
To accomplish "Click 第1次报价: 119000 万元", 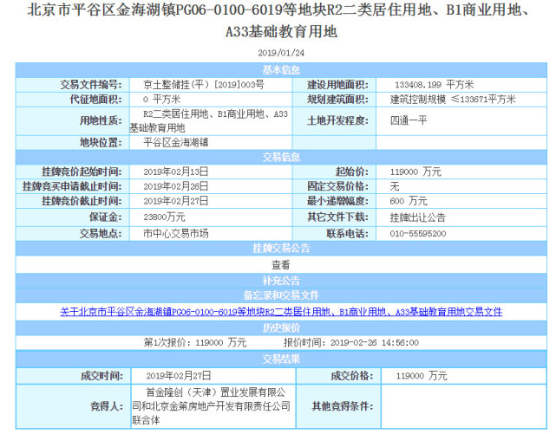I will (x=194, y=342).
